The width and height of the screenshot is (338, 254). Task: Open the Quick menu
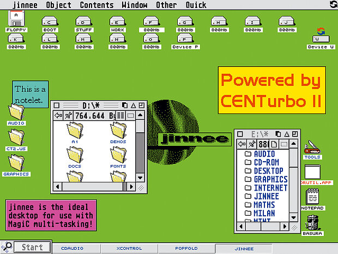point(196,5)
